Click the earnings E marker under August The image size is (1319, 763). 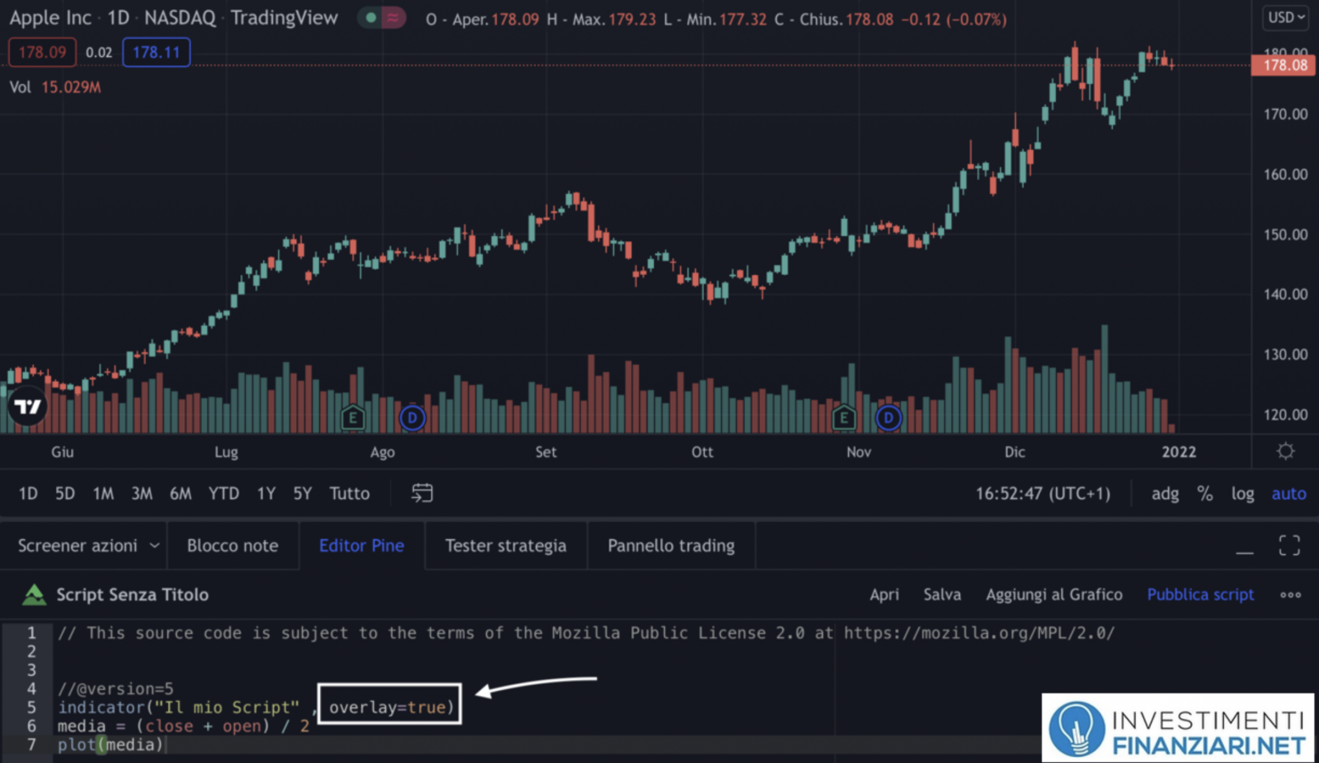click(x=353, y=417)
